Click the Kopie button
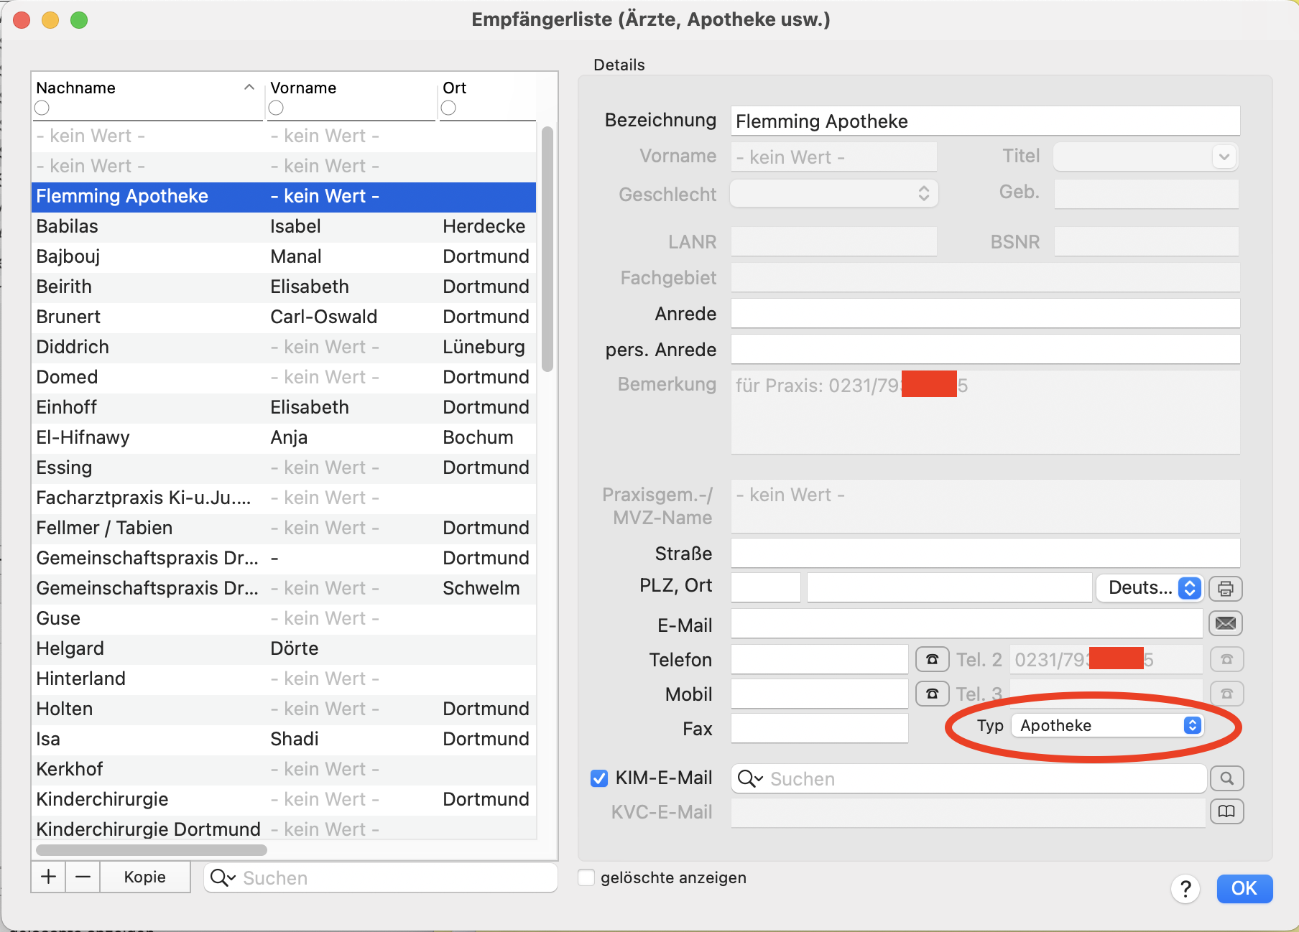Screen dimensions: 1299x932 pyautogui.click(x=145, y=877)
